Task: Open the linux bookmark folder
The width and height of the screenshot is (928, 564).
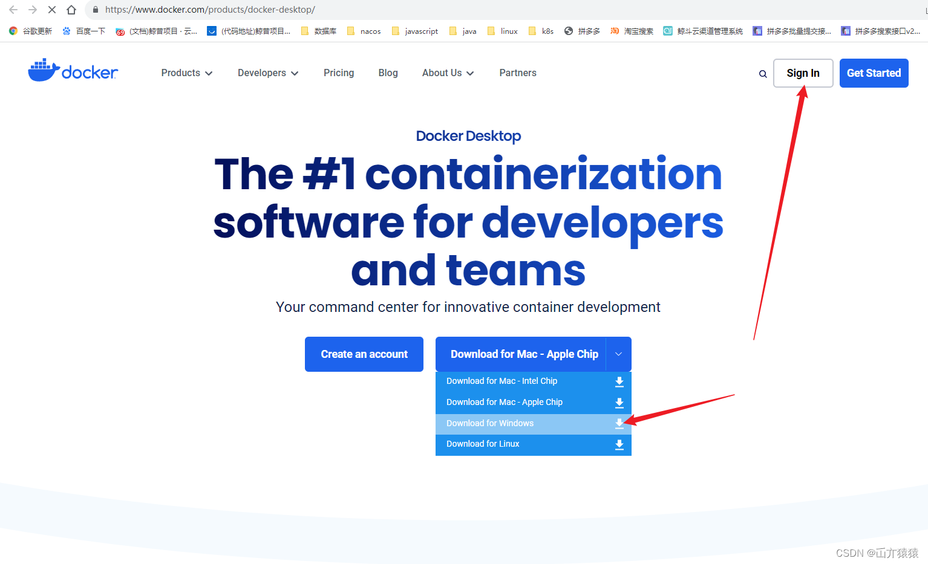Action: [x=502, y=31]
